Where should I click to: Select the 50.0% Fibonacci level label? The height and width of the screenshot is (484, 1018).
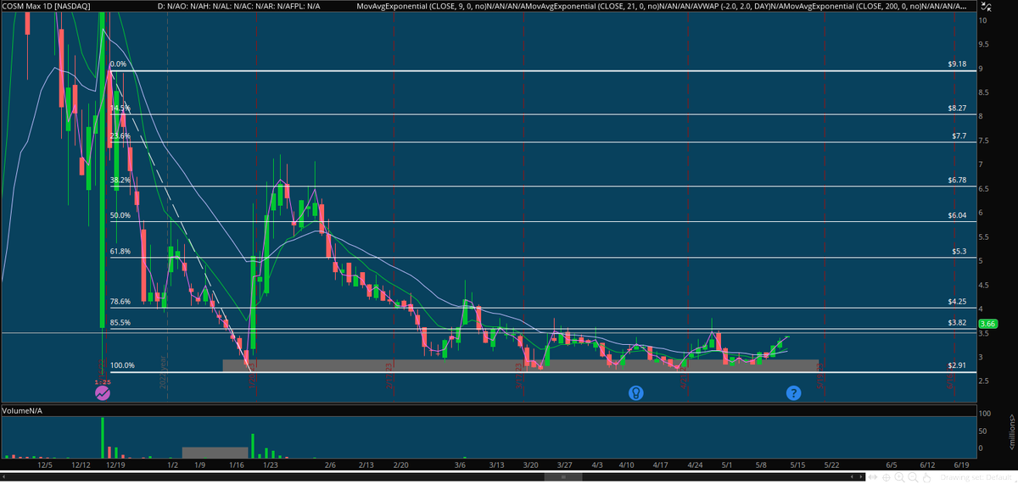click(x=120, y=215)
